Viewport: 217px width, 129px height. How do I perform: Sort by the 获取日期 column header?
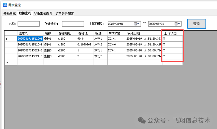(144, 33)
